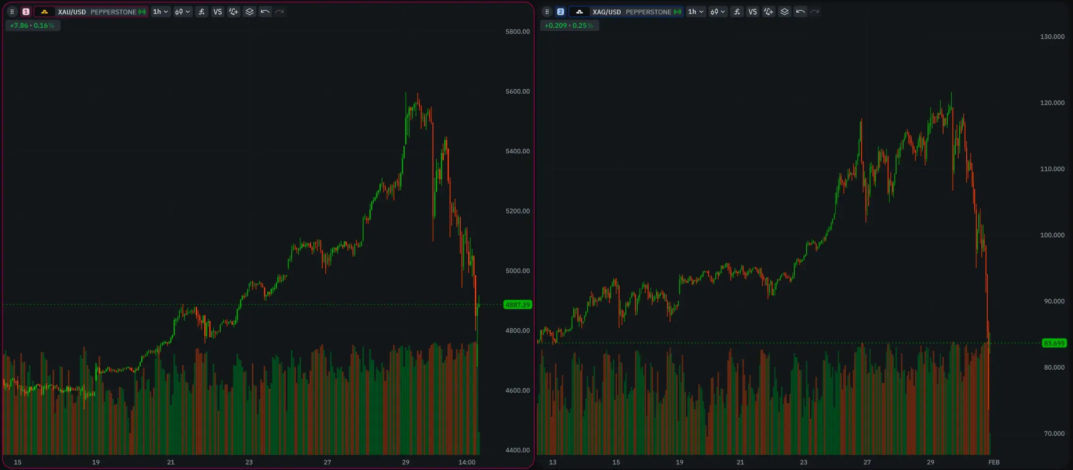
Task: Add an alert on the XAG/USD chart
Action: pos(769,12)
